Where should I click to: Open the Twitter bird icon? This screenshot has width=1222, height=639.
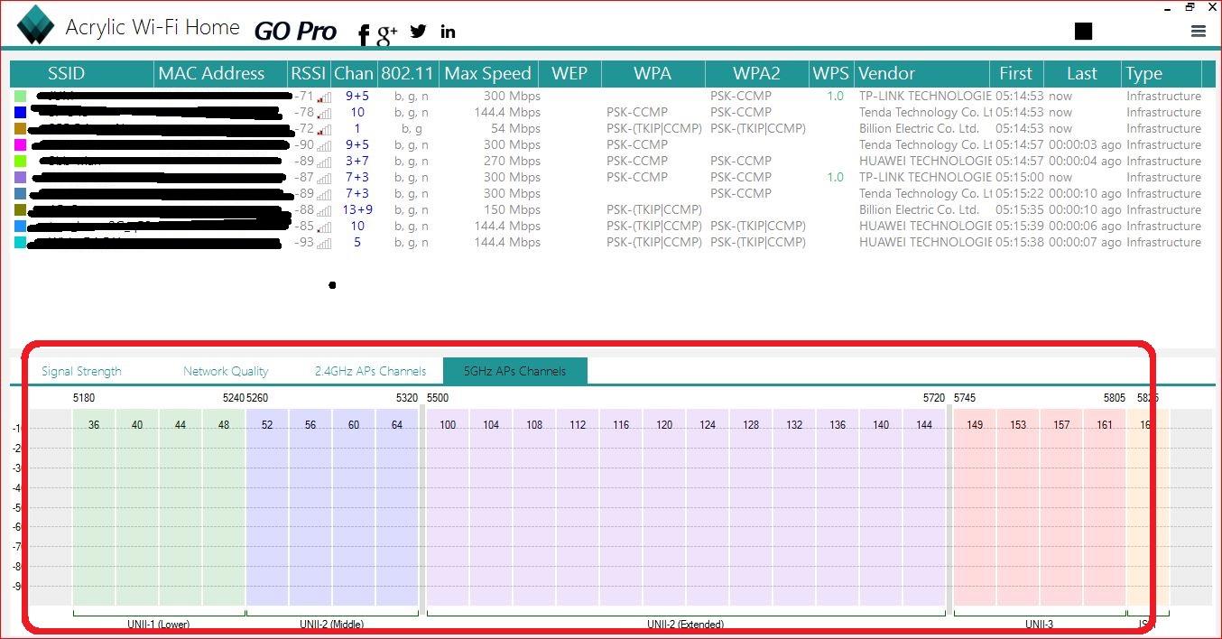pos(418,32)
